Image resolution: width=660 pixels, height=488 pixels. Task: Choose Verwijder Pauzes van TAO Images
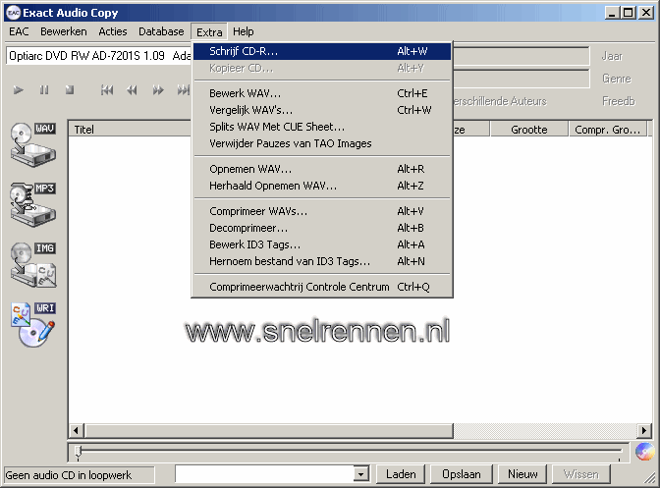coord(322,143)
